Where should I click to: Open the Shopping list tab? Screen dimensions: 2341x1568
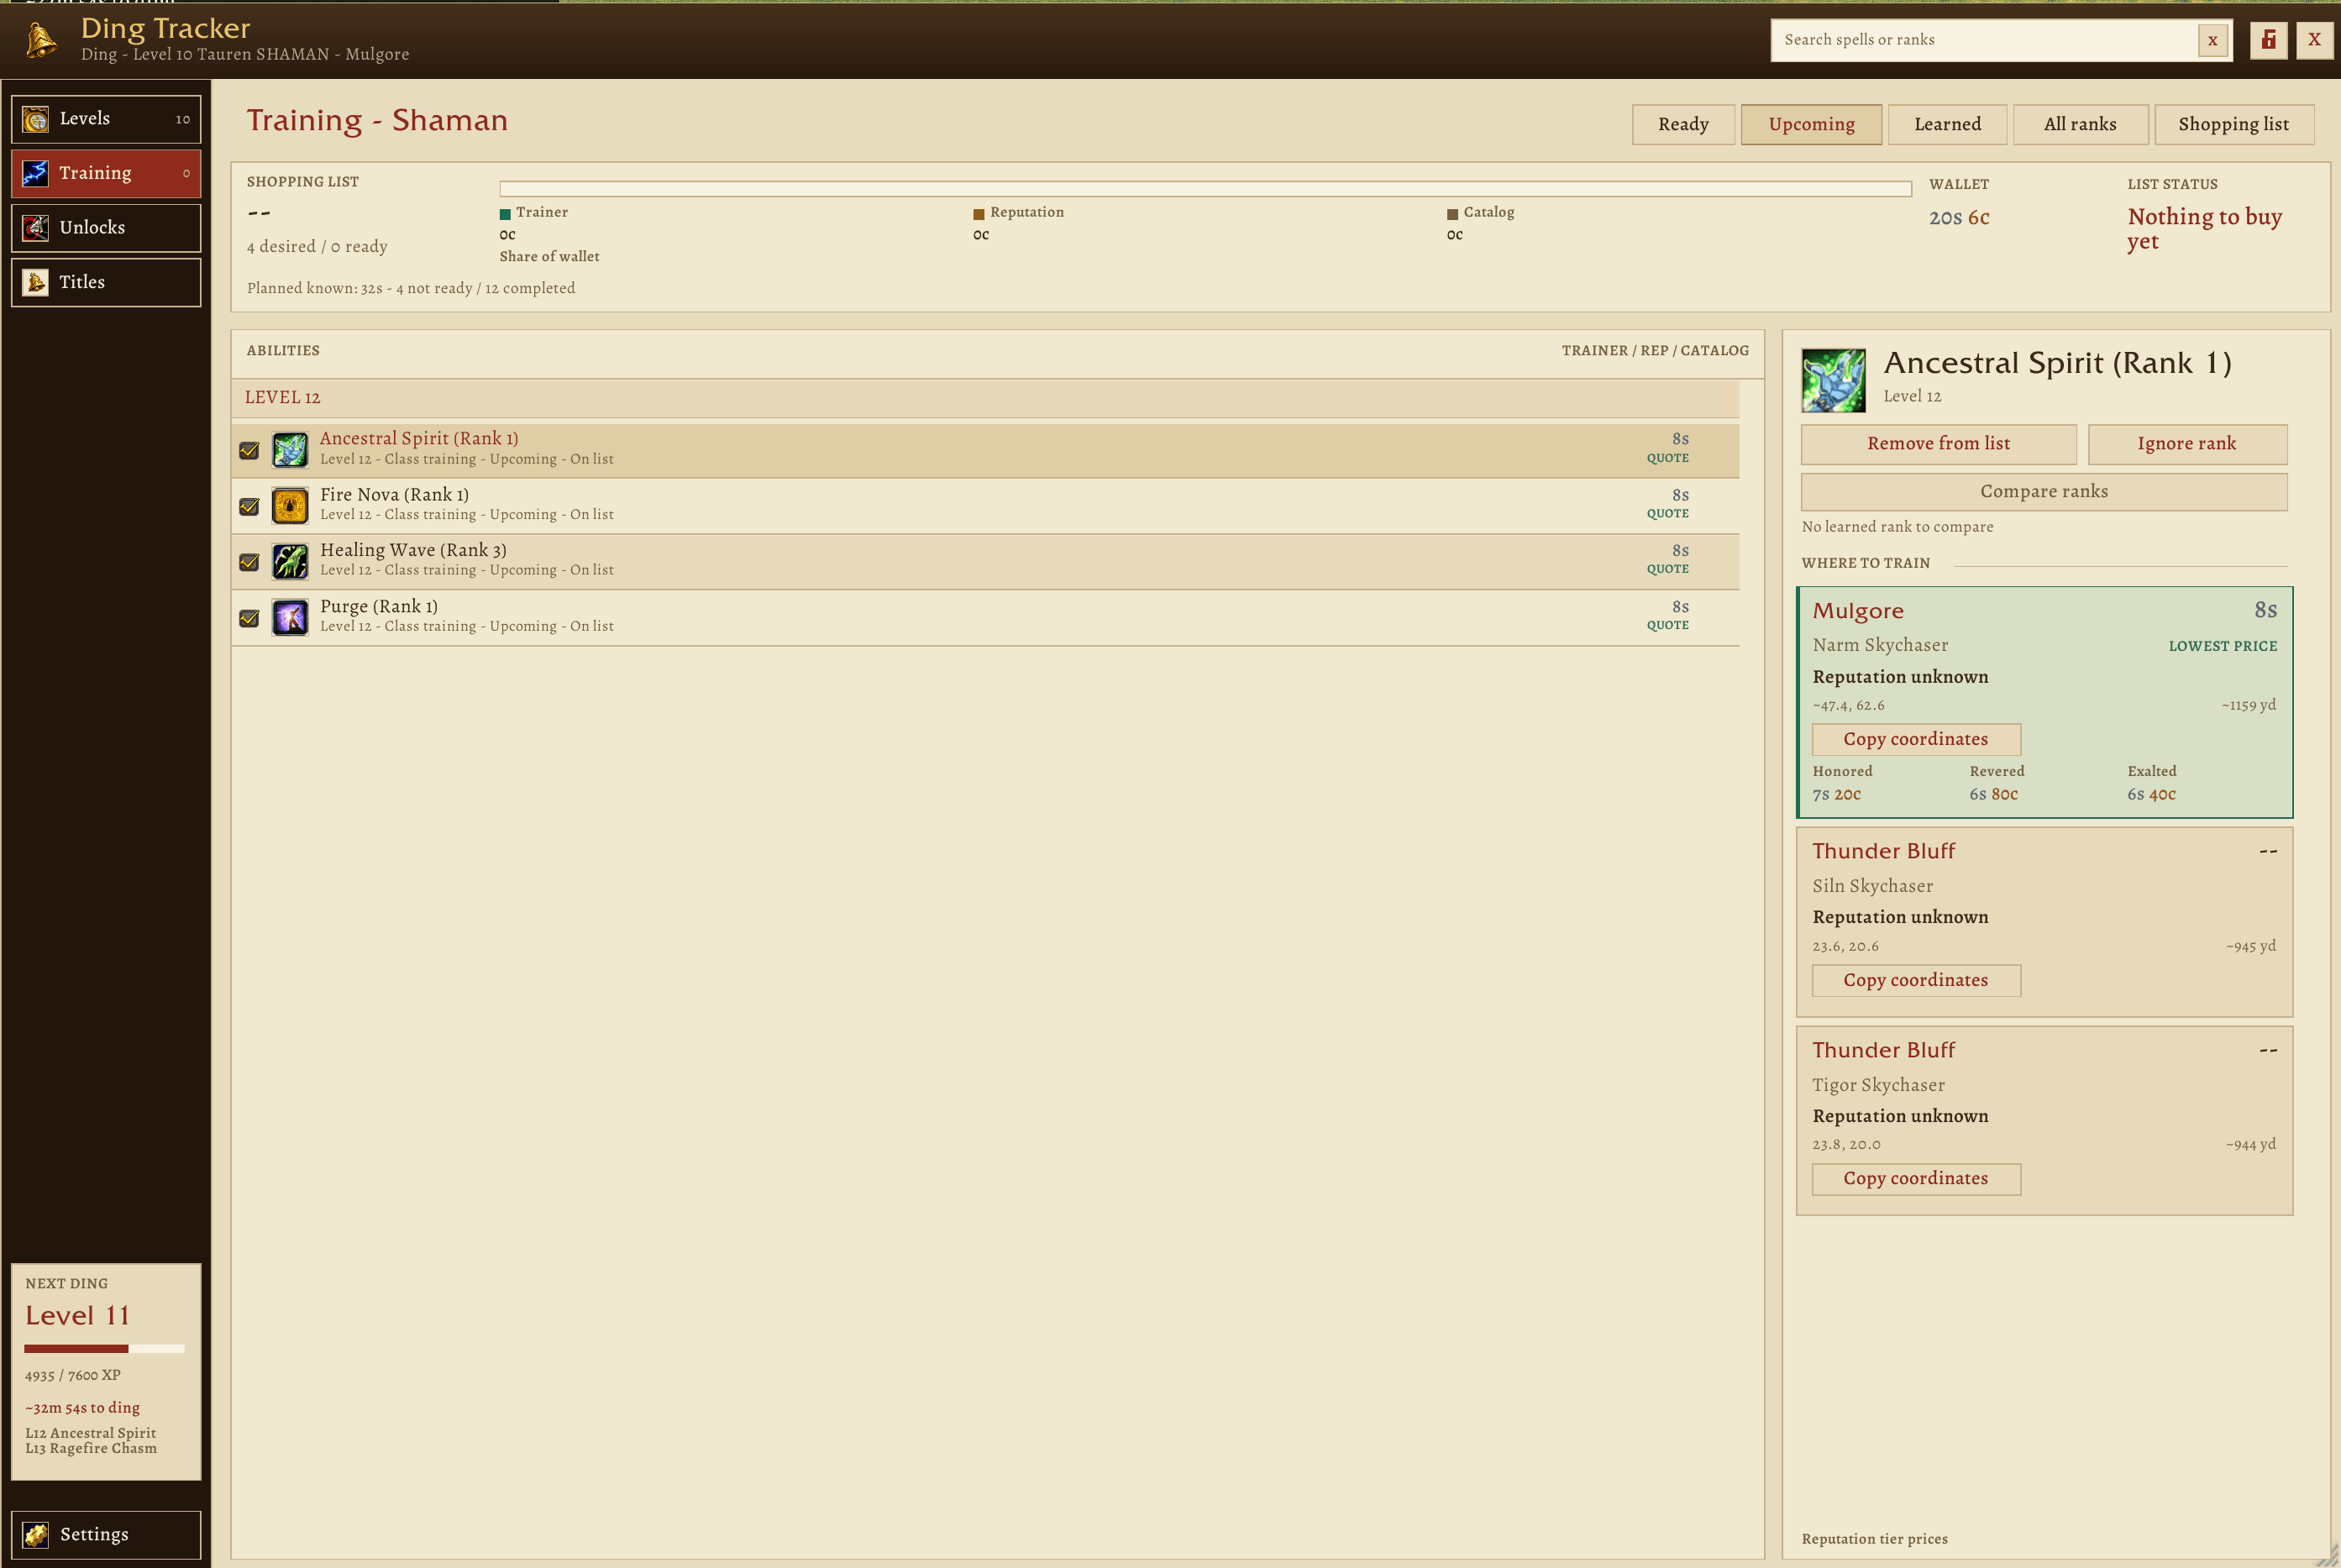2234,124
